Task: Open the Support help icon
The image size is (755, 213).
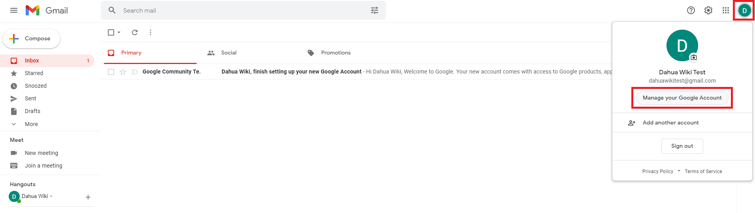Action: point(691,10)
